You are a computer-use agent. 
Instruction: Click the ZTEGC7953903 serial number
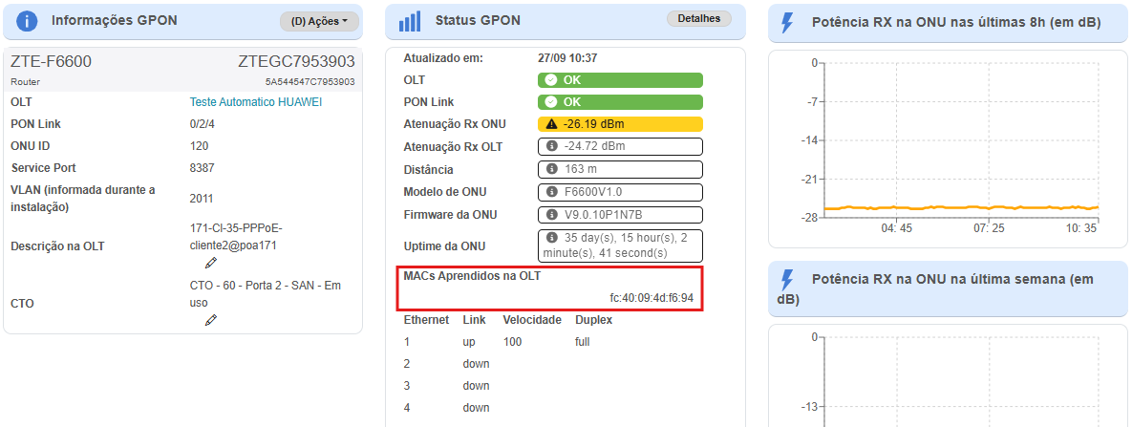pyautogui.click(x=296, y=62)
